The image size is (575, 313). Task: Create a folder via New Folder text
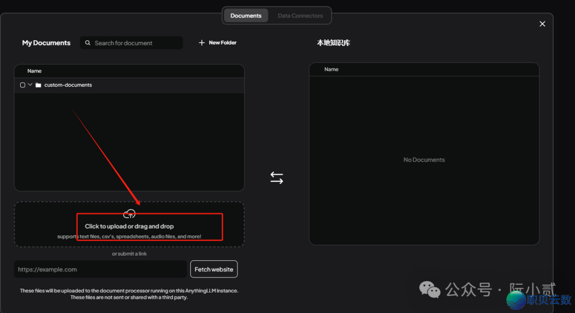pyautogui.click(x=223, y=43)
